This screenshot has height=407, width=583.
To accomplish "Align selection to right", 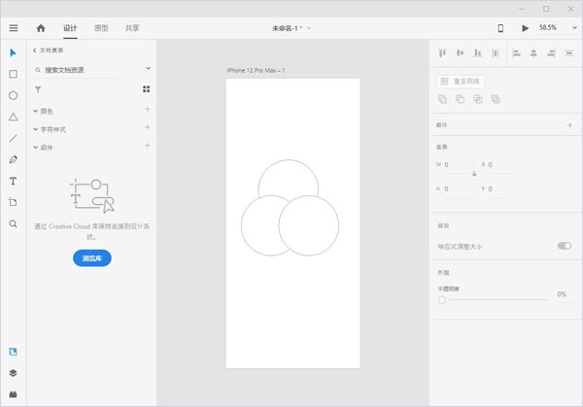I will point(551,53).
